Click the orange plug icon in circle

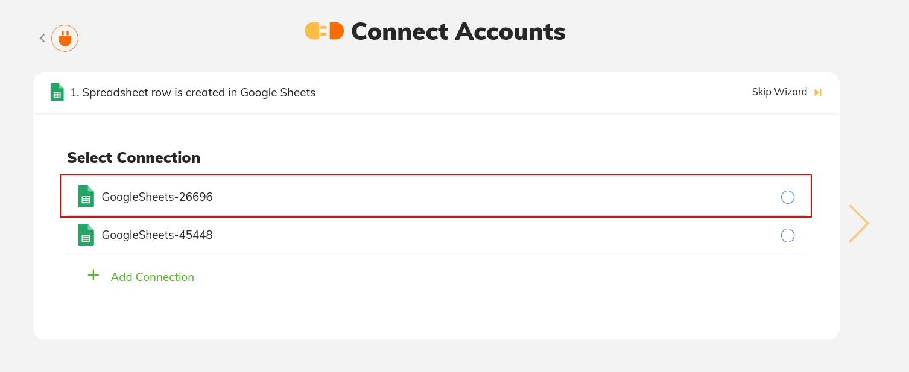65,38
